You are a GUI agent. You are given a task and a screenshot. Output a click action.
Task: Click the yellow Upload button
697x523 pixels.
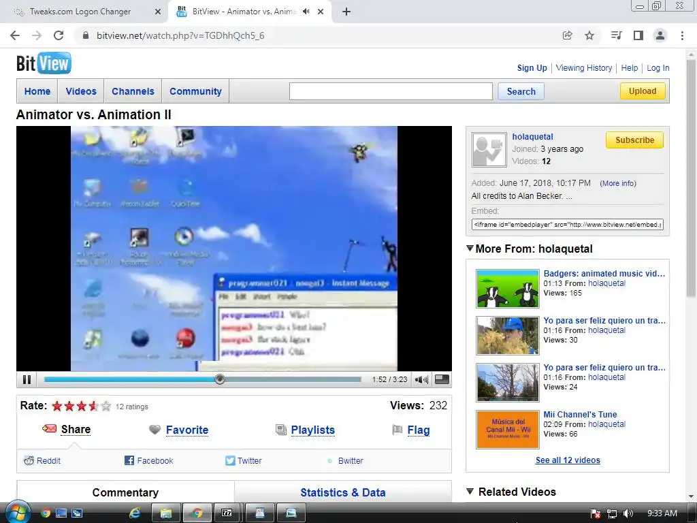tap(643, 91)
